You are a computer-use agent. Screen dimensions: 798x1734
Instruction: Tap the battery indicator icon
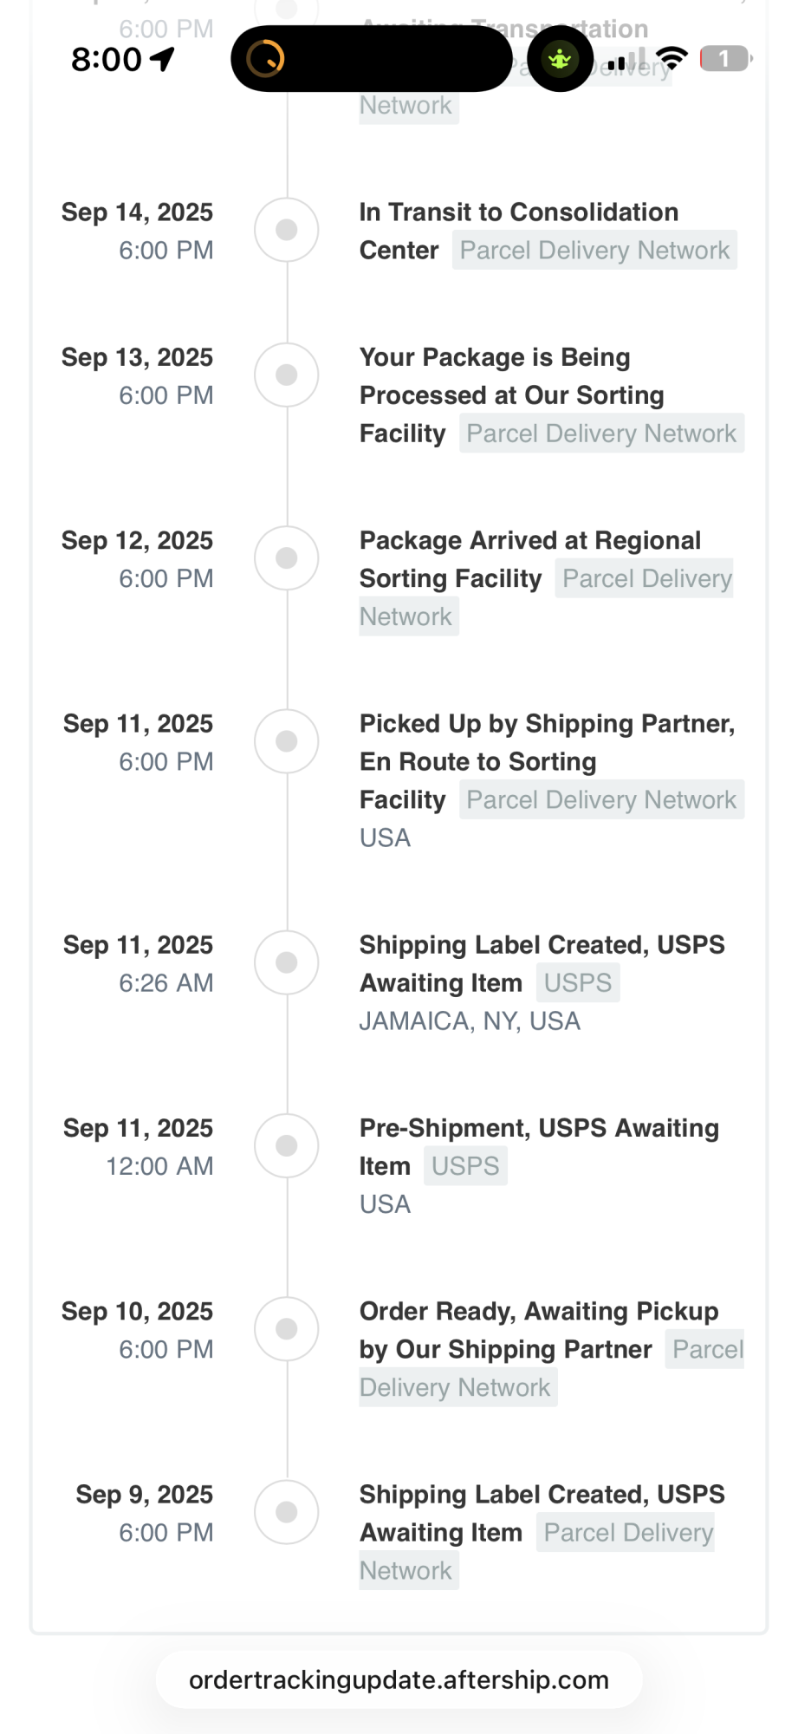[x=725, y=59]
